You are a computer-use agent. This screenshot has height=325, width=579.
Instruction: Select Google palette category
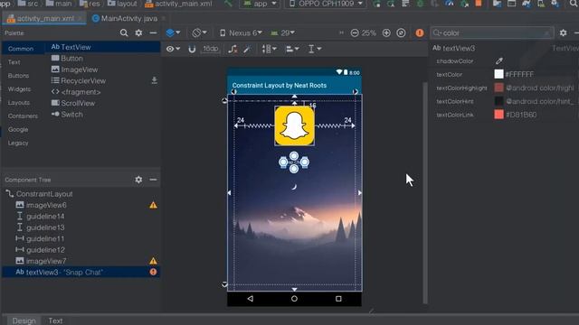click(18, 129)
